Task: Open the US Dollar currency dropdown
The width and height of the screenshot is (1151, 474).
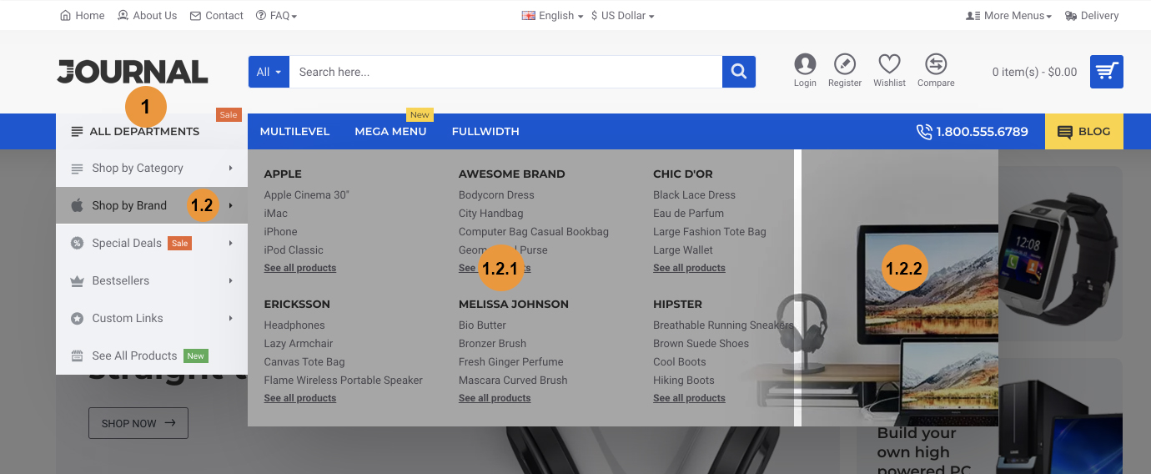Action: click(x=622, y=15)
